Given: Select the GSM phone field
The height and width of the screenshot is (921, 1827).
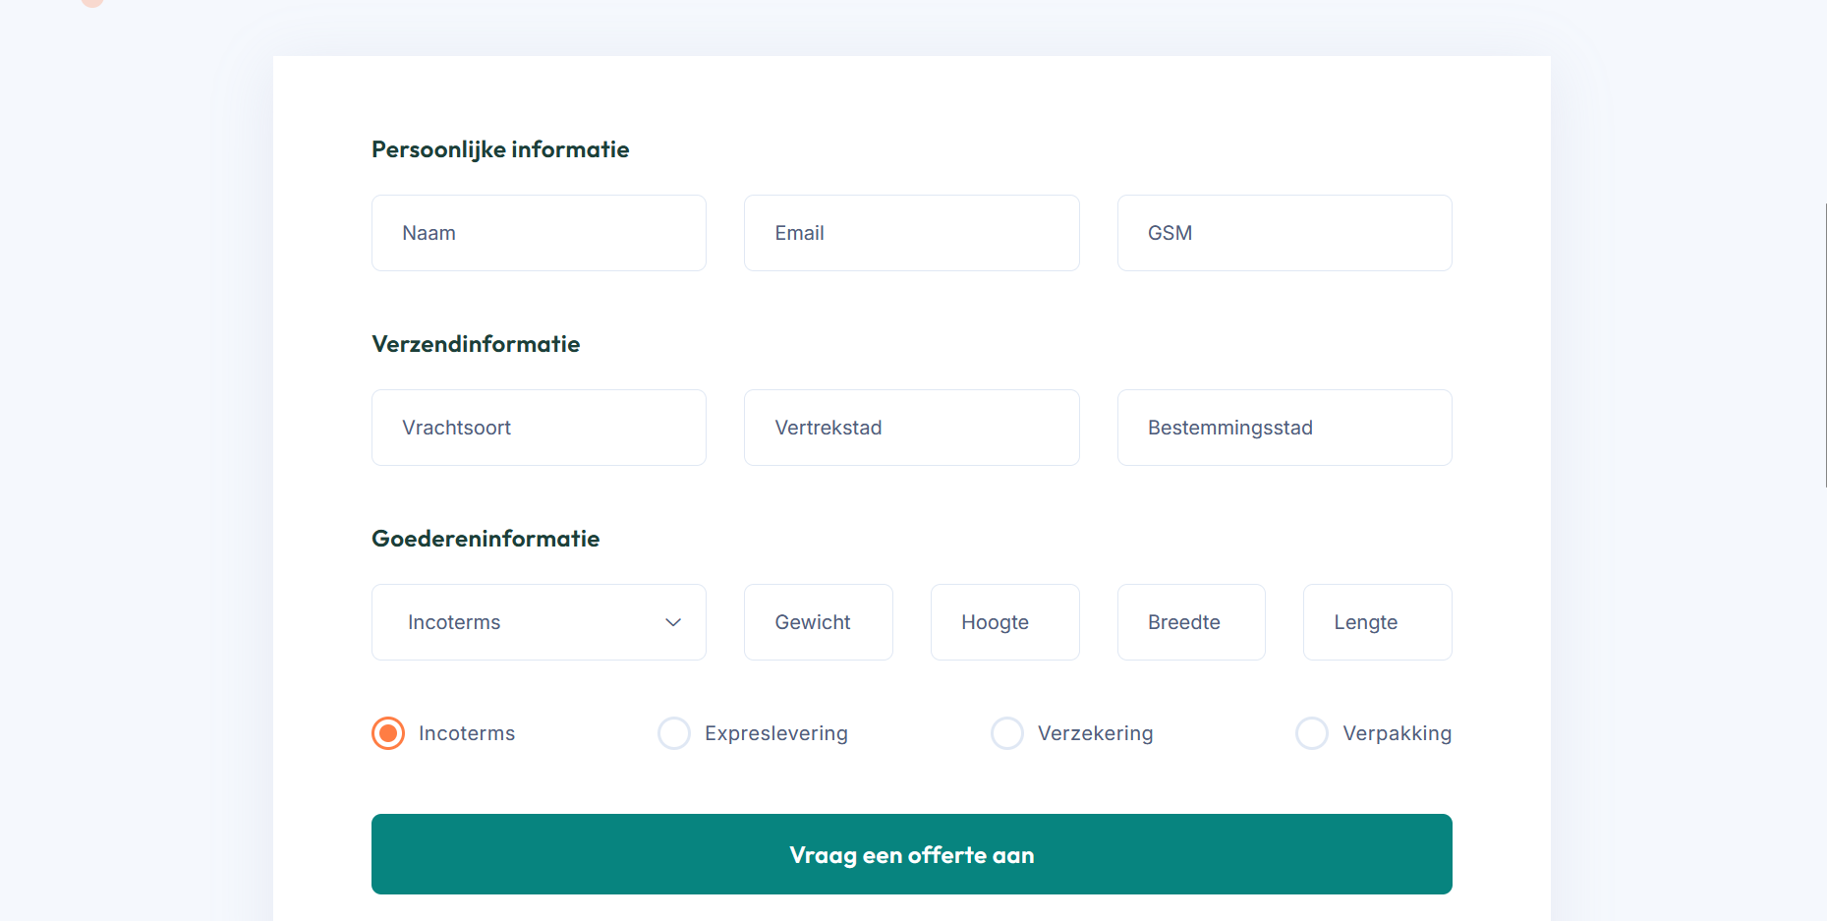Looking at the screenshot, I should [1285, 233].
